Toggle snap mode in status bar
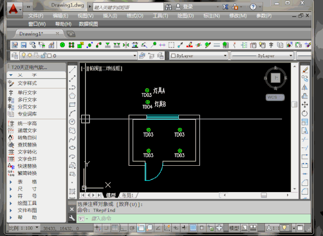The image size is (323, 236). pyautogui.click(x=106, y=228)
